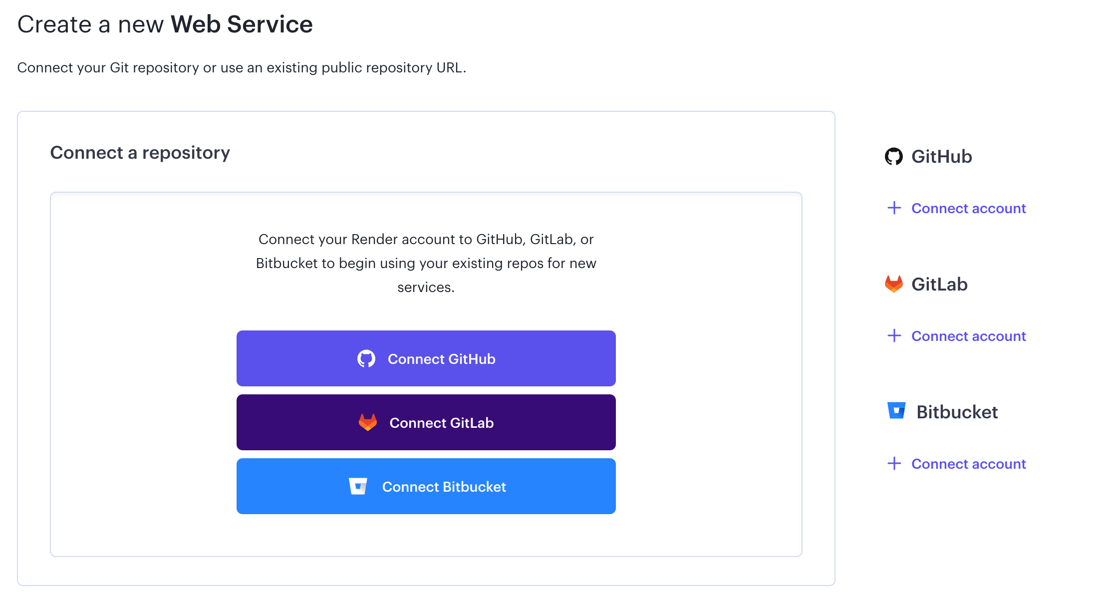Image resolution: width=1103 pixels, height=610 pixels.
Task: Open the Connect account link for GitLab
Action: click(x=968, y=336)
